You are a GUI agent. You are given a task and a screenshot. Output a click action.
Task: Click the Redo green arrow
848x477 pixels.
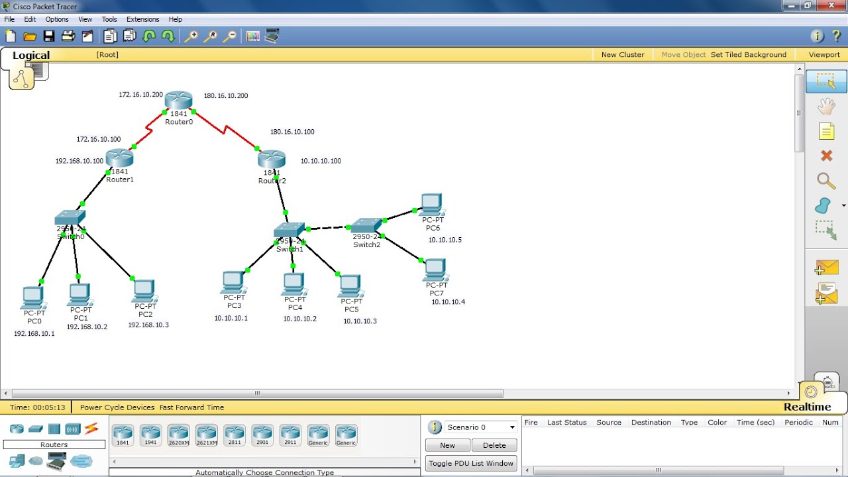point(168,36)
